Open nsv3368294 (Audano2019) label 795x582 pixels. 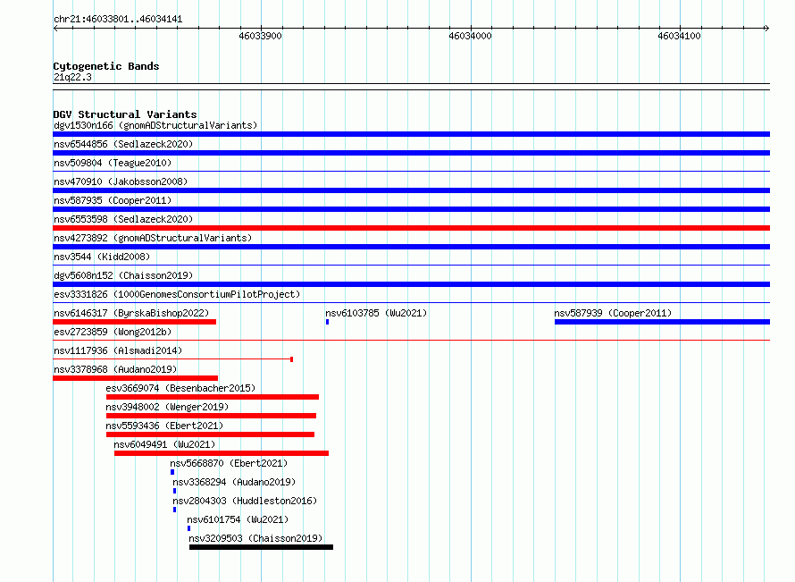[234, 482]
